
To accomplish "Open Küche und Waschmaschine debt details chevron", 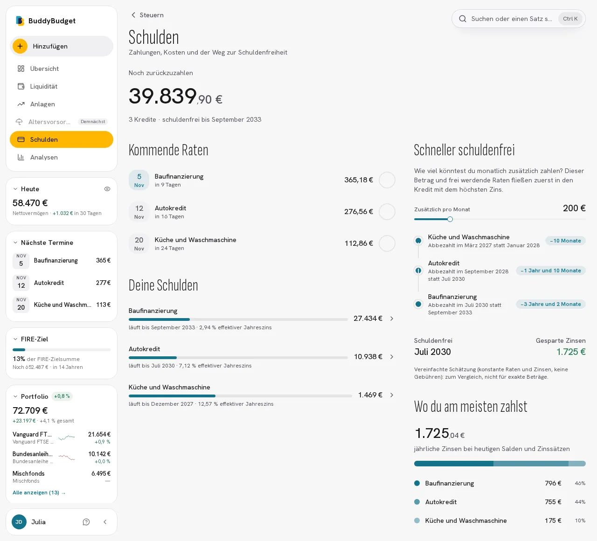I will (x=392, y=395).
